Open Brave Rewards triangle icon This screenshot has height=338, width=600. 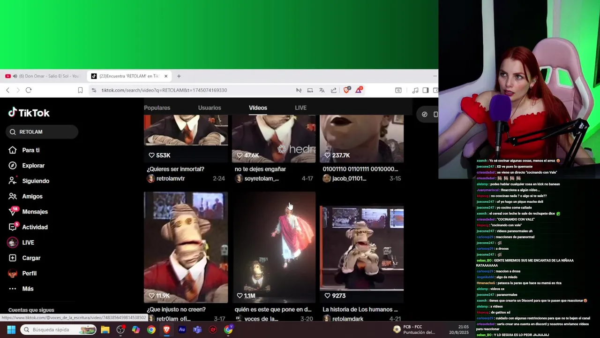click(x=359, y=90)
